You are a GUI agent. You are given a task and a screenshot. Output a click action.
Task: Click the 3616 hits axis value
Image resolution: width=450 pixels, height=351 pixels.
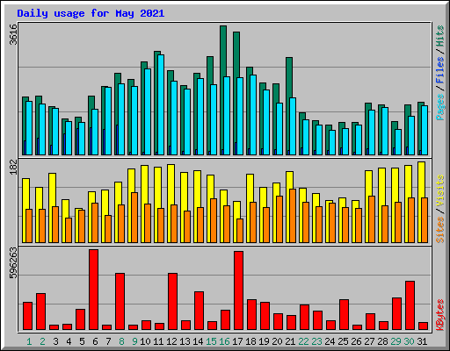13,34
